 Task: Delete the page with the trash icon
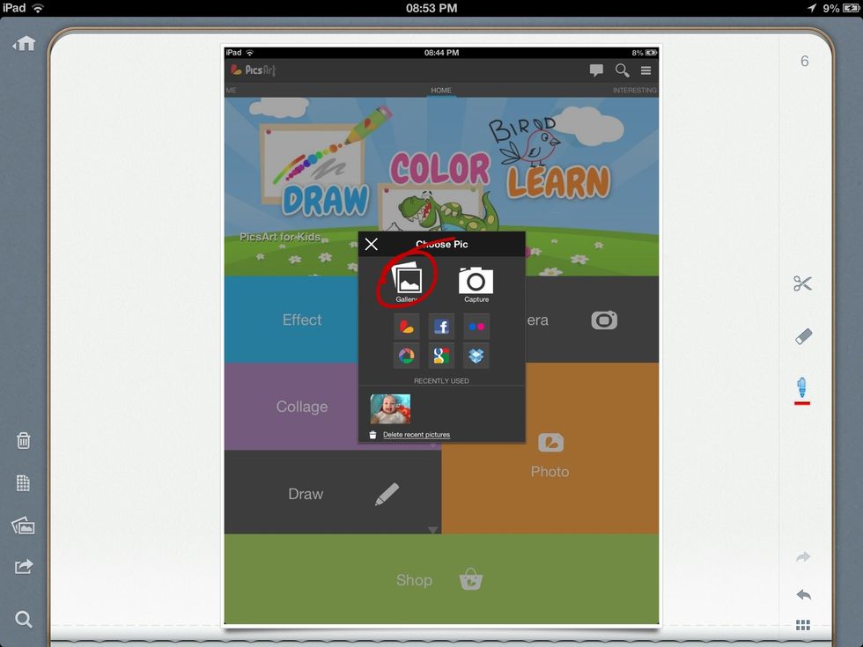[x=24, y=440]
